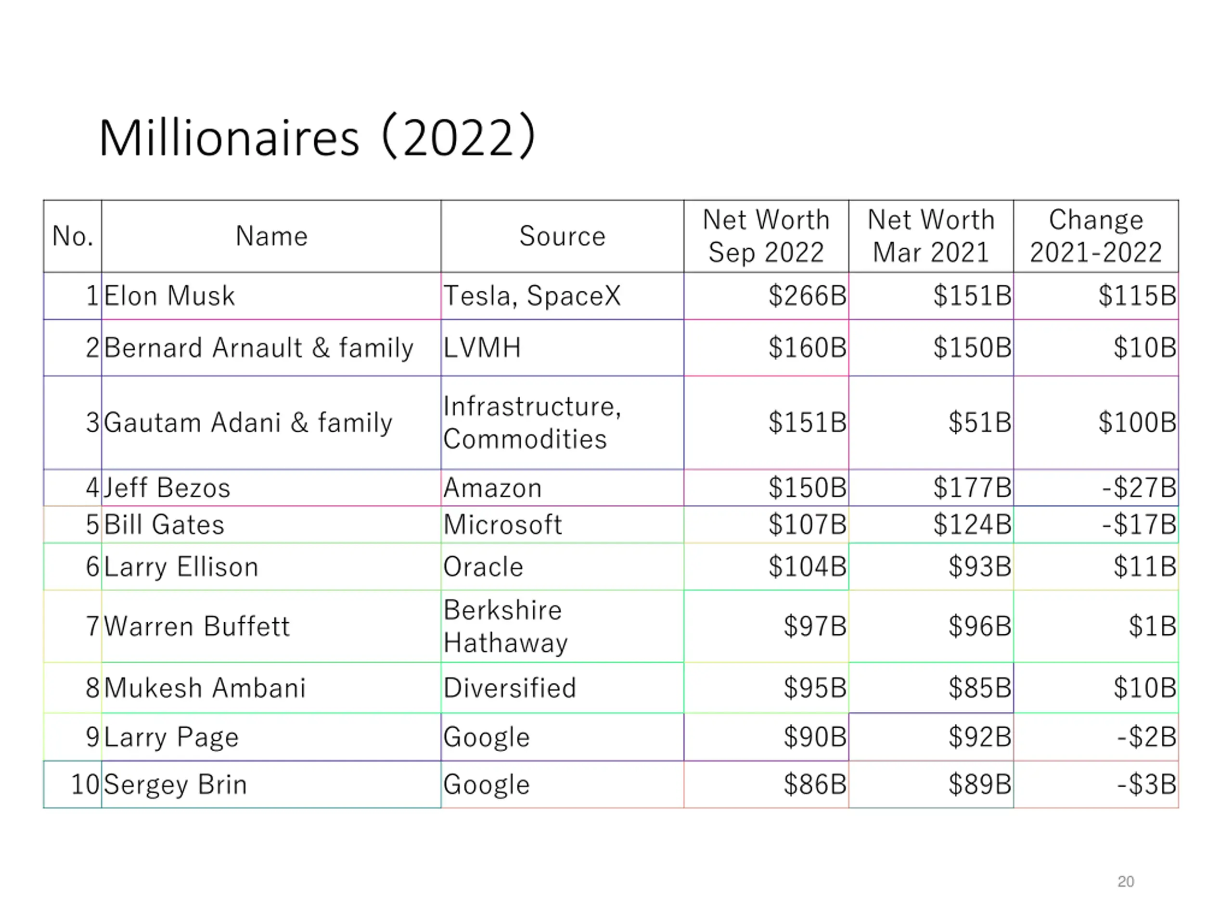Click the Gautam Adani & family cell
Viewport: 1232px width, 924px height.
click(x=271, y=423)
